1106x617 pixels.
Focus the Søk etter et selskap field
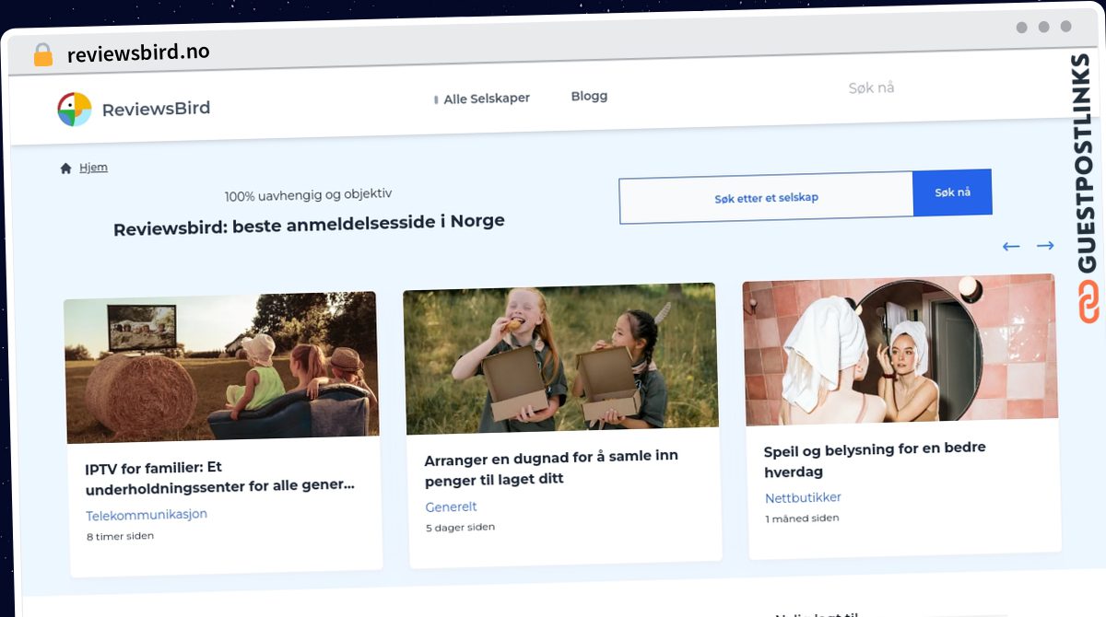pyautogui.click(x=766, y=198)
